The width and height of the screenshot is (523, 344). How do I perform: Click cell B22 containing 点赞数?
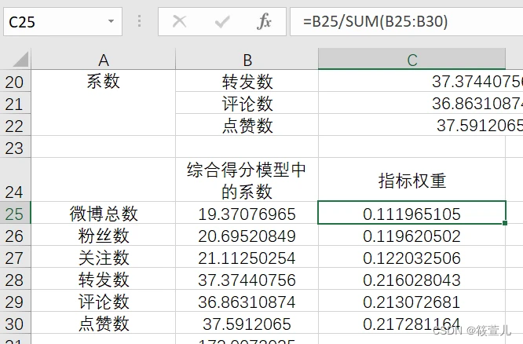[x=247, y=125]
